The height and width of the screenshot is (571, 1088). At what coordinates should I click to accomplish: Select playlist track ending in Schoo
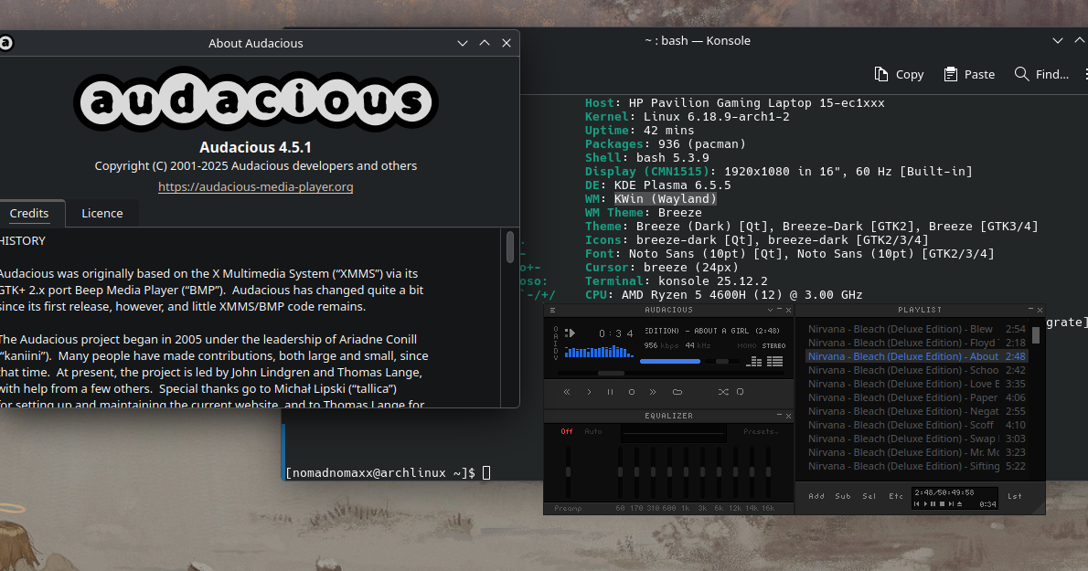(x=916, y=370)
